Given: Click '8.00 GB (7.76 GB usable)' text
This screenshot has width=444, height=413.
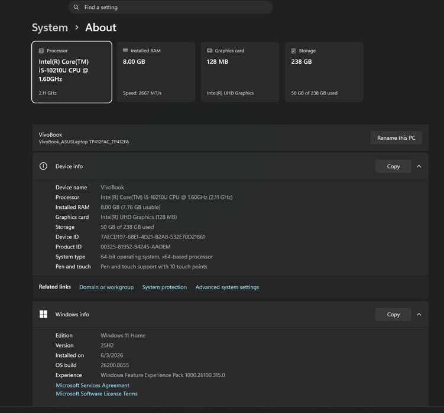Looking at the screenshot, I should coord(131,207).
